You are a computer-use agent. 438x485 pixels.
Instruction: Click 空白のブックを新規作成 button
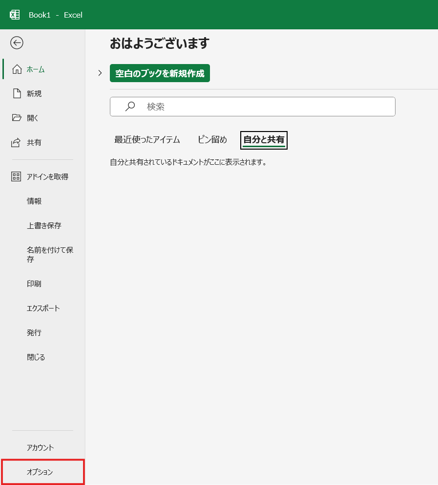click(x=160, y=73)
